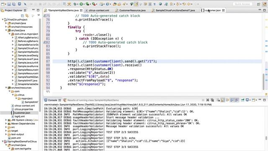Toggle show console on standard output change
268x151 pixels.
tap(232, 100)
